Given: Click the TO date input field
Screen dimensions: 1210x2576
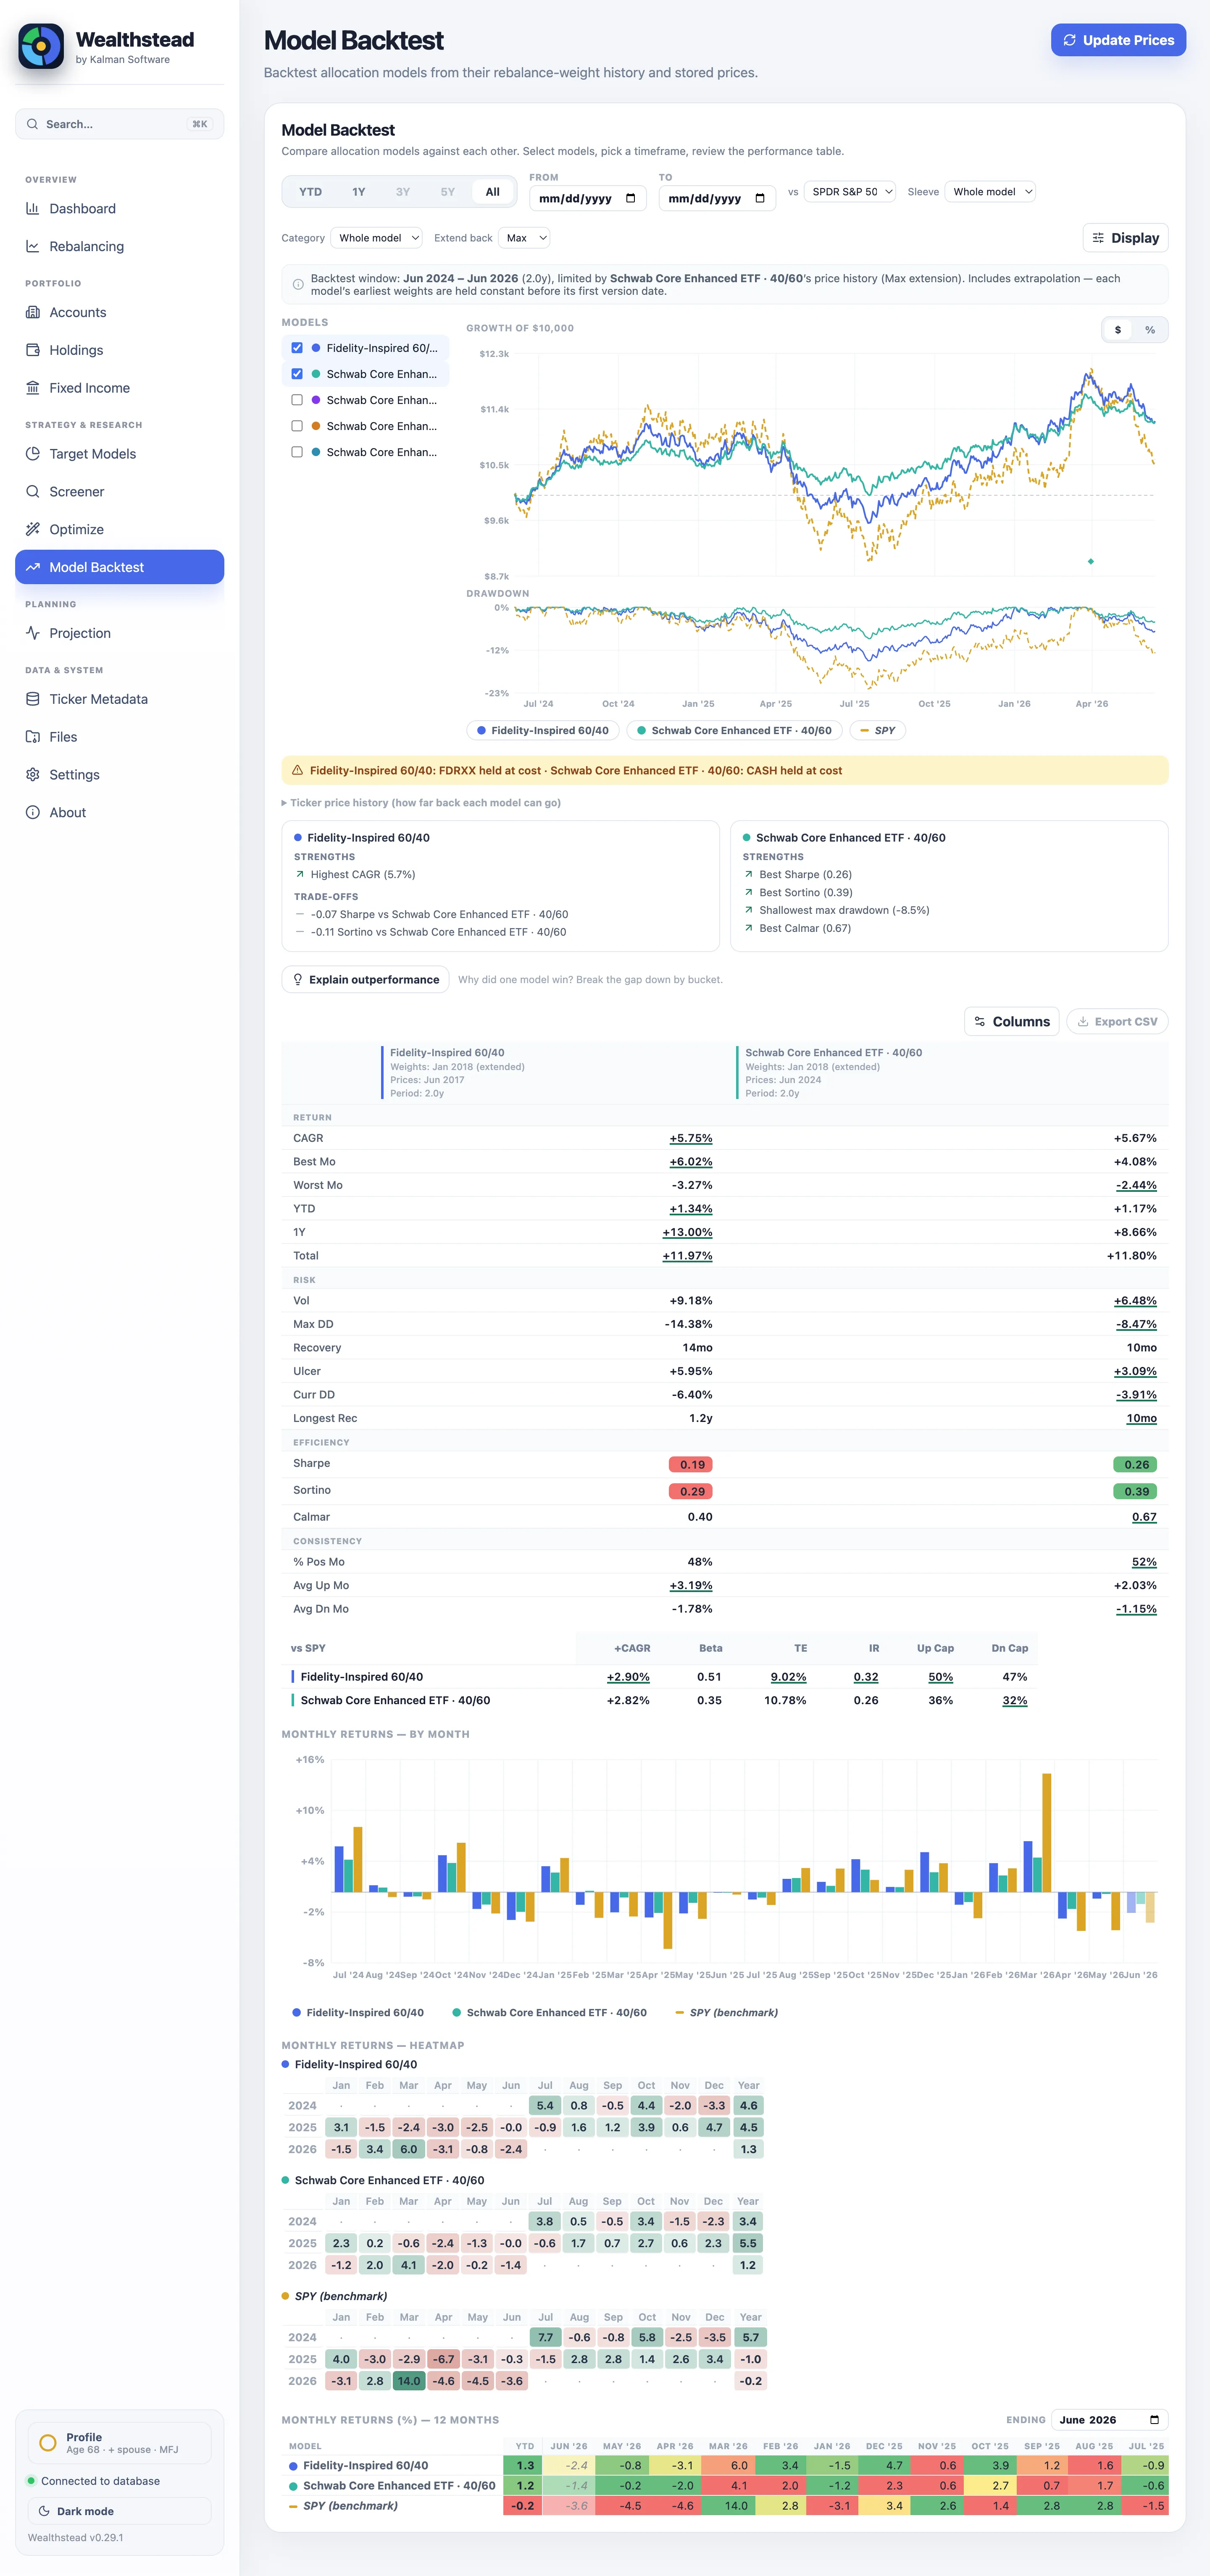Looking at the screenshot, I should (x=717, y=198).
